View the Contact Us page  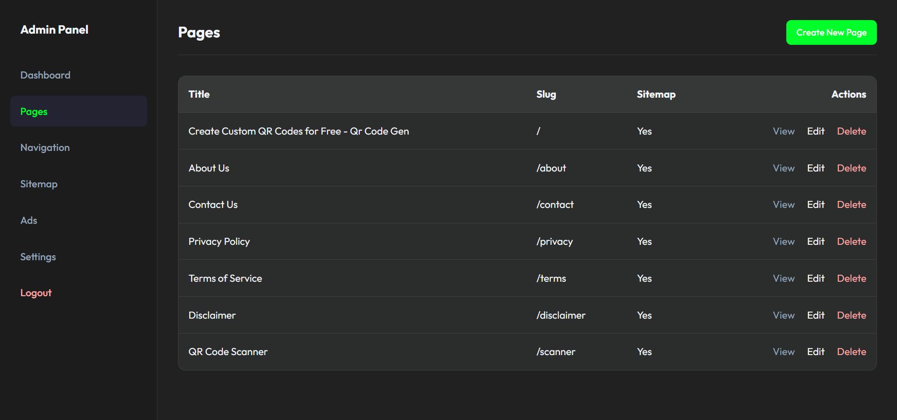[783, 205]
